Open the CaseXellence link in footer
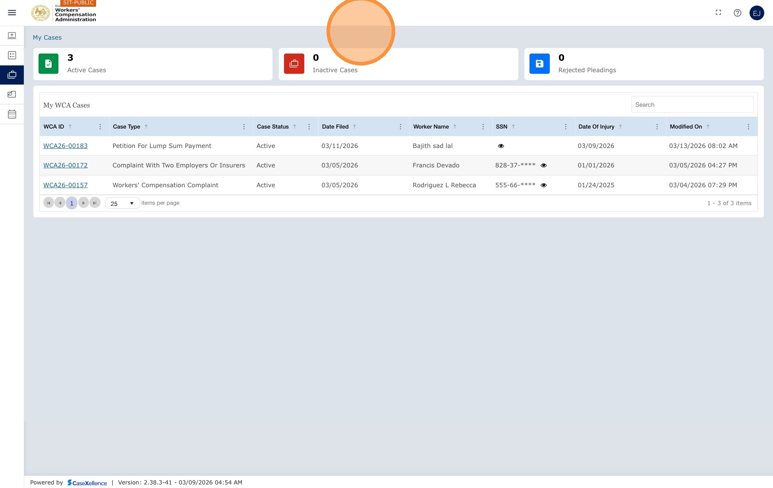Screen dimensions: 773x488 pos(87,482)
